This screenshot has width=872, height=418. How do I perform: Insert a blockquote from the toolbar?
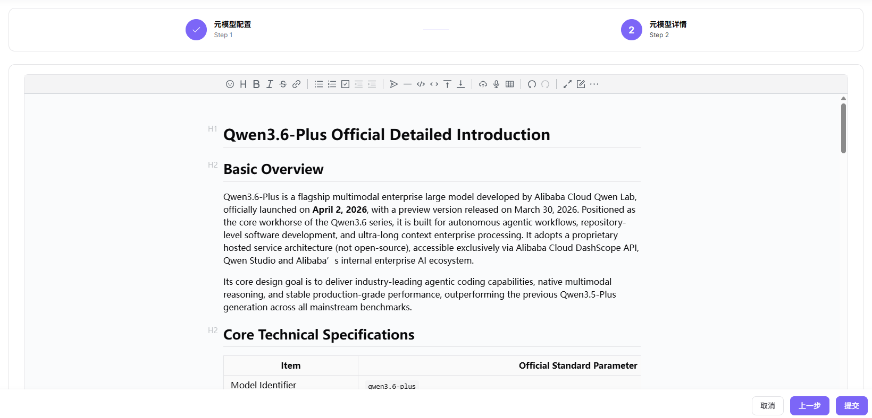pyautogui.click(x=394, y=84)
